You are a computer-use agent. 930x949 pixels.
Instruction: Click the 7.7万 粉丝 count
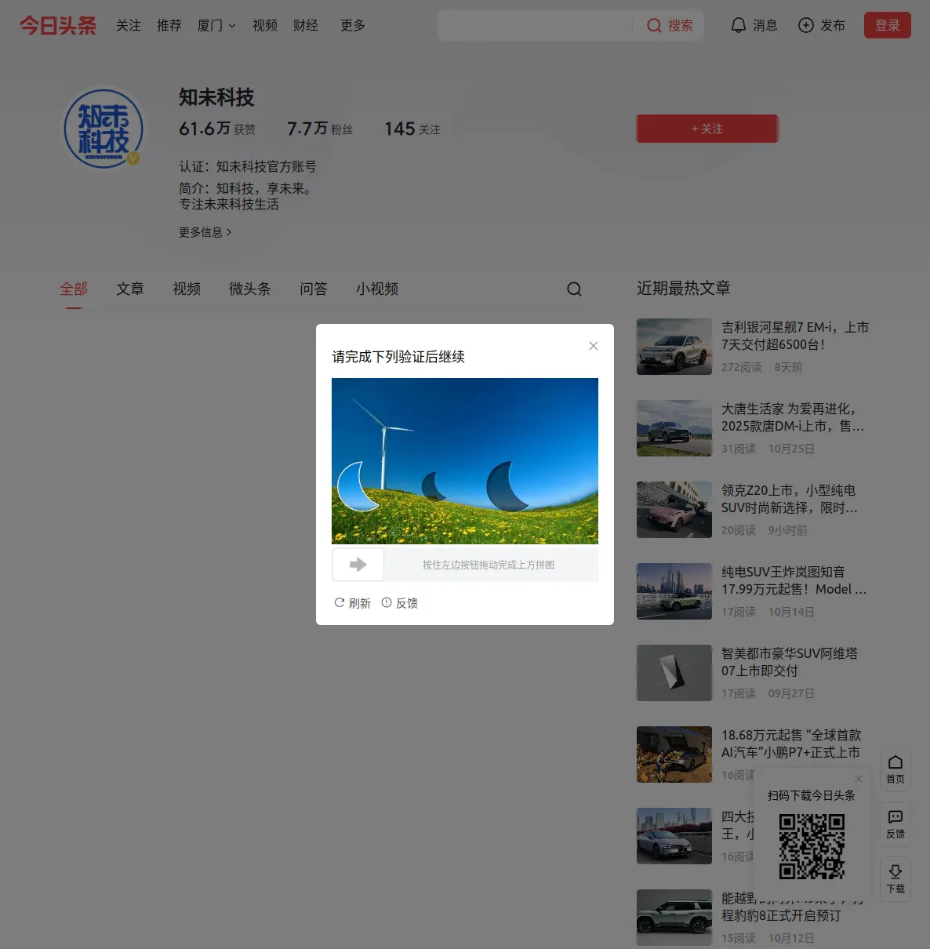pyautogui.click(x=320, y=129)
